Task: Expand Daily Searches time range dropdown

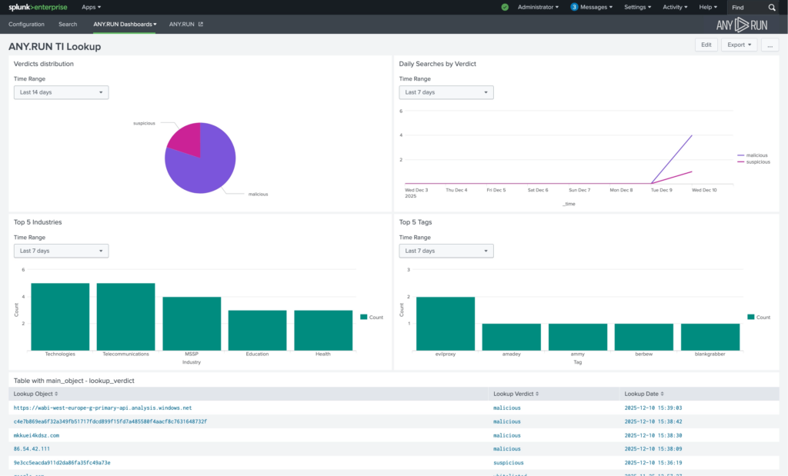Action: click(446, 92)
